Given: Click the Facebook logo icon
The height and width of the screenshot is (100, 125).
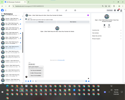Looking at the screenshot, I should point(2,10).
